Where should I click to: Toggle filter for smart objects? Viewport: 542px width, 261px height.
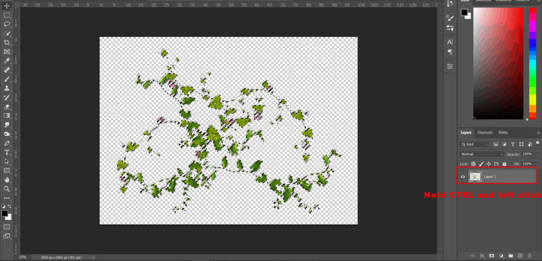pyautogui.click(x=529, y=144)
